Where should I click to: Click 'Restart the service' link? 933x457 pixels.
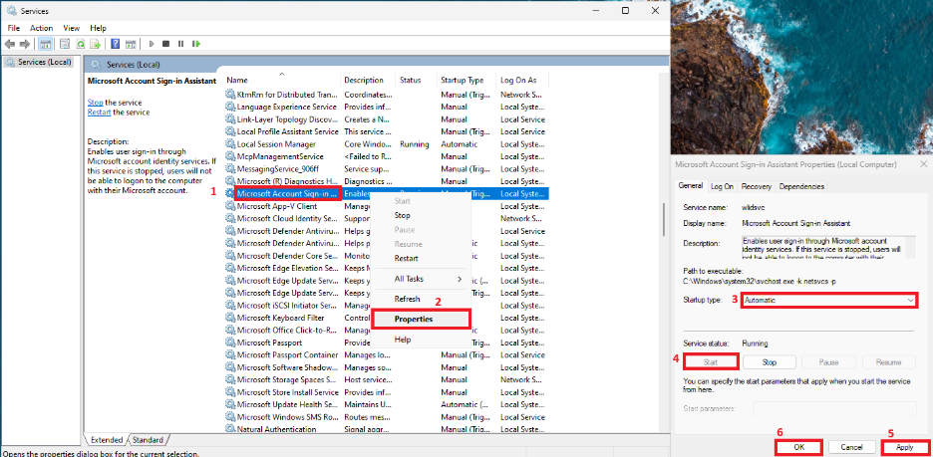[x=99, y=113]
